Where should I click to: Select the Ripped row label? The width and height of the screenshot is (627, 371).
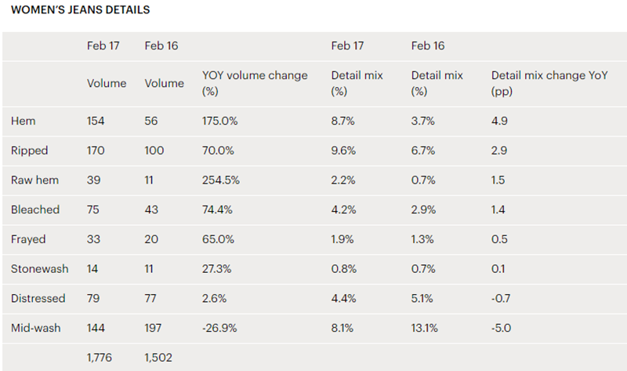[30, 151]
